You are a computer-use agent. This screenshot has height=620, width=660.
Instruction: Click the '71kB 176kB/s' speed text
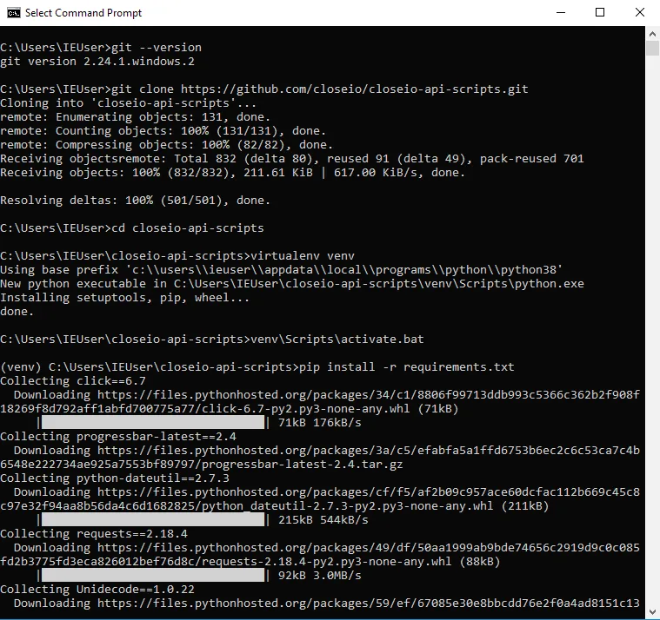click(x=319, y=422)
